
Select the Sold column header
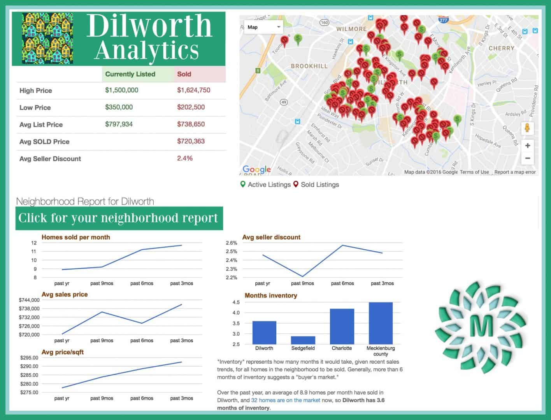pos(184,74)
